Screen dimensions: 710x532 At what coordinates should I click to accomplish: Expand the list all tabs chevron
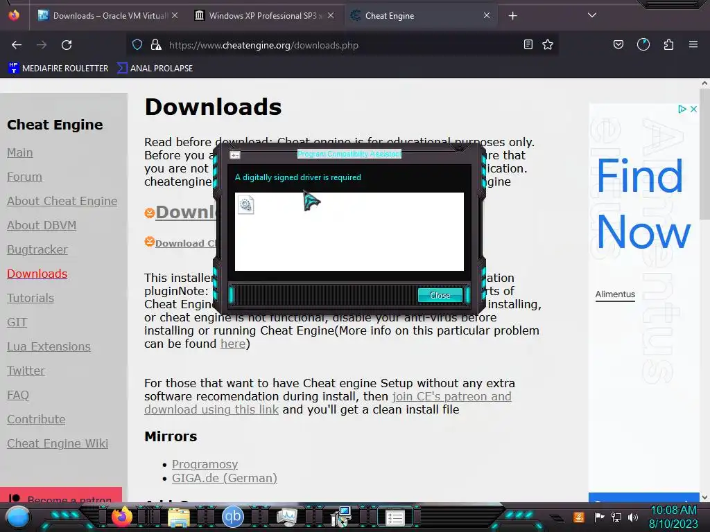point(592,15)
